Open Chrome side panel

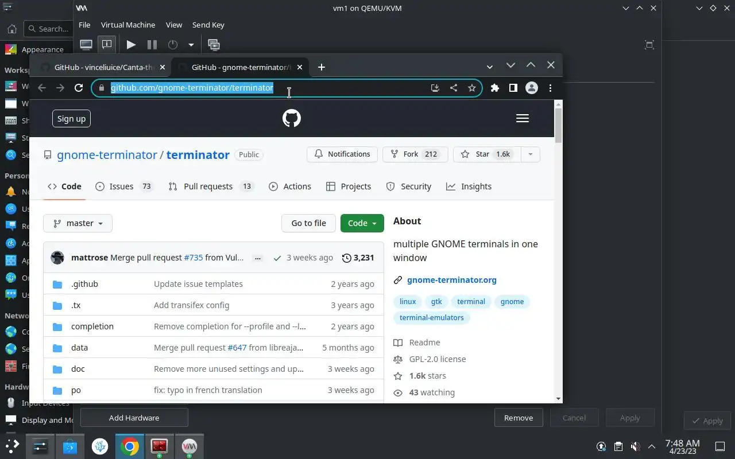(x=513, y=88)
